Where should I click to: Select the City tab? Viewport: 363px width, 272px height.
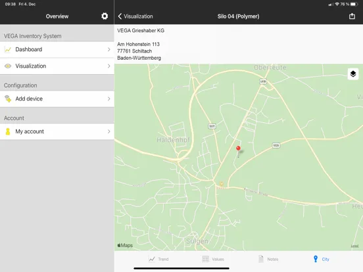pyautogui.click(x=321, y=259)
